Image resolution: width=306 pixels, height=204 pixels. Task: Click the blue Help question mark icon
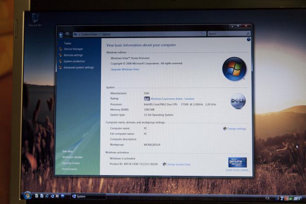click(x=249, y=39)
